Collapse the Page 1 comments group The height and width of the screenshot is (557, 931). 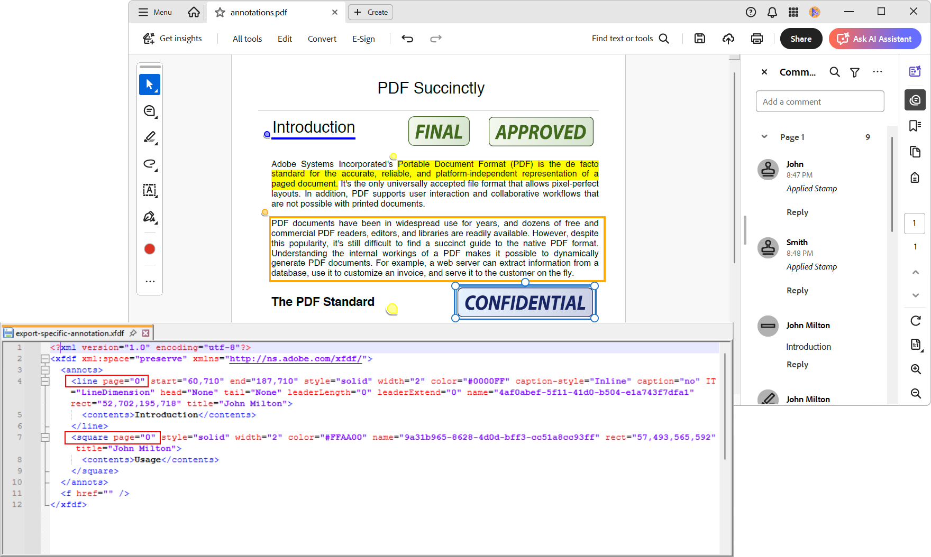763,136
